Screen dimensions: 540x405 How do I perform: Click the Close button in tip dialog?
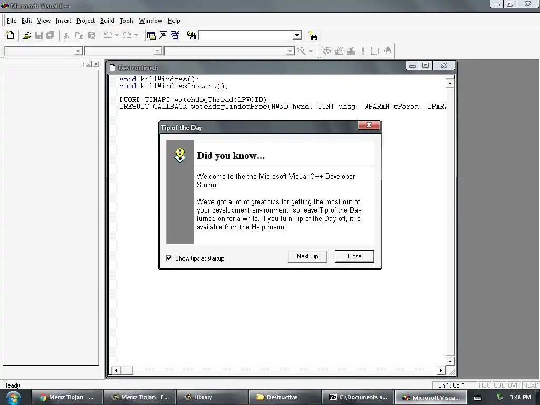354,256
